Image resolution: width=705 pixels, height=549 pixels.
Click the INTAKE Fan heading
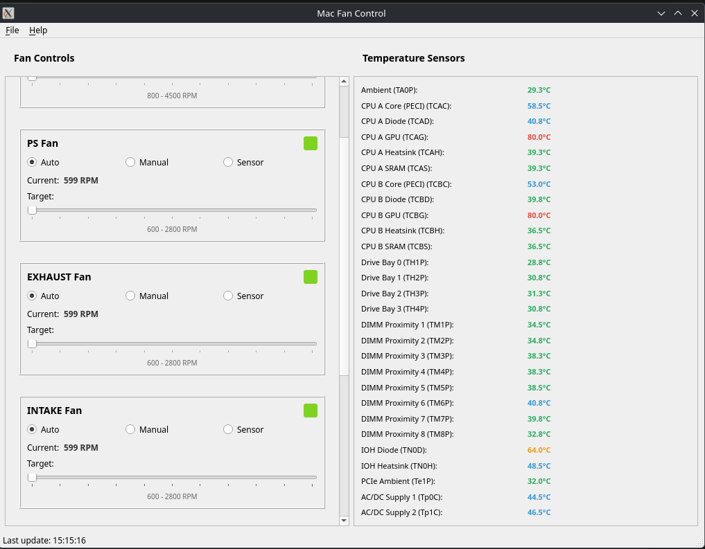click(54, 411)
